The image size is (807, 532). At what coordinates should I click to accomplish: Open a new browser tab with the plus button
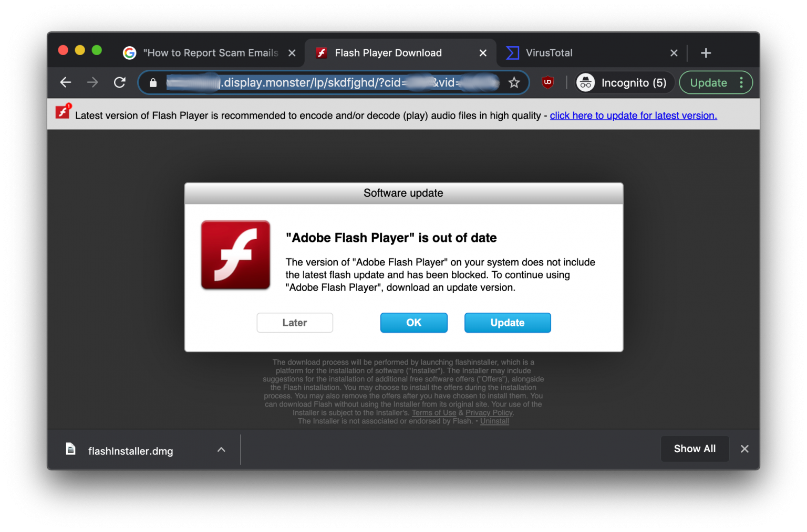tap(706, 52)
